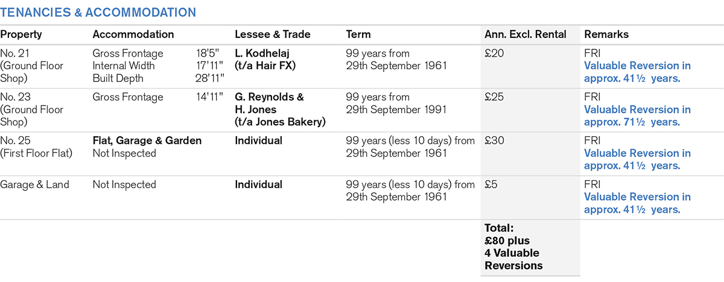The width and height of the screenshot is (724, 282).
Task: Select the No. 25 (First Floor Flat) property
Action: (x=36, y=147)
